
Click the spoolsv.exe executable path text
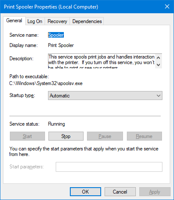pyautogui.click(x=46, y=83)
